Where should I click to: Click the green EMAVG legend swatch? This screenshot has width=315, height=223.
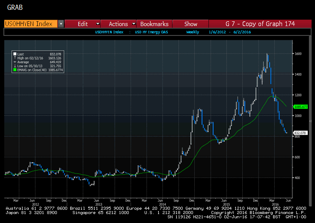[x=14, y=69]
